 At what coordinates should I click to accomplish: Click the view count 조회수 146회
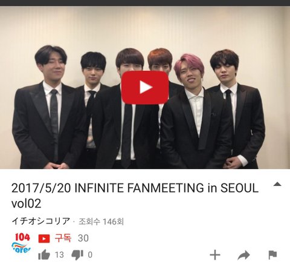click(x=101, y=222)
